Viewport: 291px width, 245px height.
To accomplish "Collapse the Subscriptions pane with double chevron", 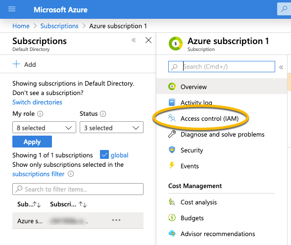I will coord(134,40).
